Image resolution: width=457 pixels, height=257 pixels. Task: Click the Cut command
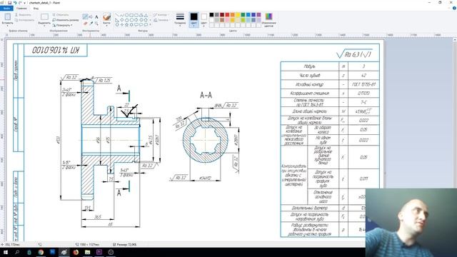pyautogui.click(x=23, y=14)
